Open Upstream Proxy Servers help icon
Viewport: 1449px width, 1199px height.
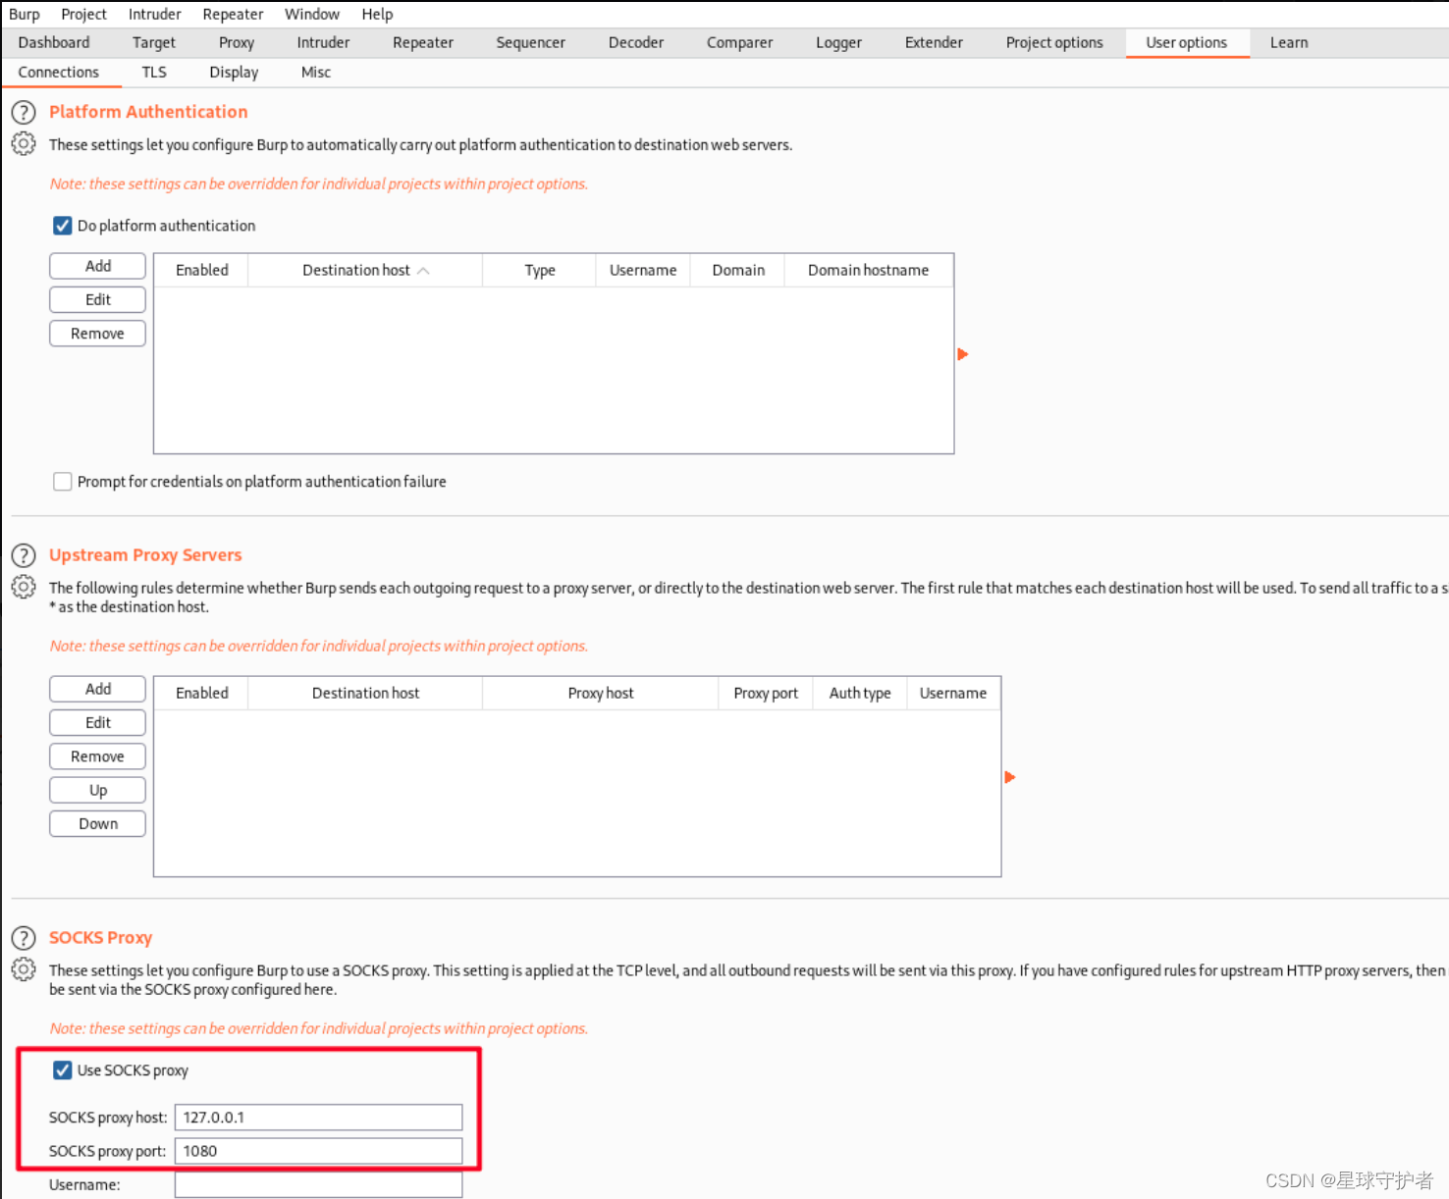[x=24, y=555]
